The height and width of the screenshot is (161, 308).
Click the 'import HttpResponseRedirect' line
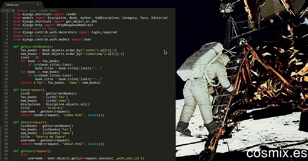53,25
